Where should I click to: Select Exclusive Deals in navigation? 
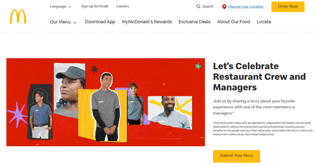point(195,22)
